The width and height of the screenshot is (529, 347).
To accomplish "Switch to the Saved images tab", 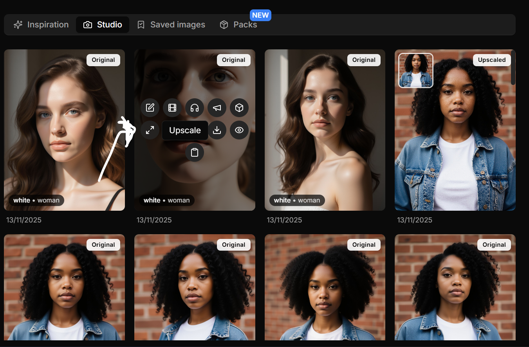I will pos(171,25).
